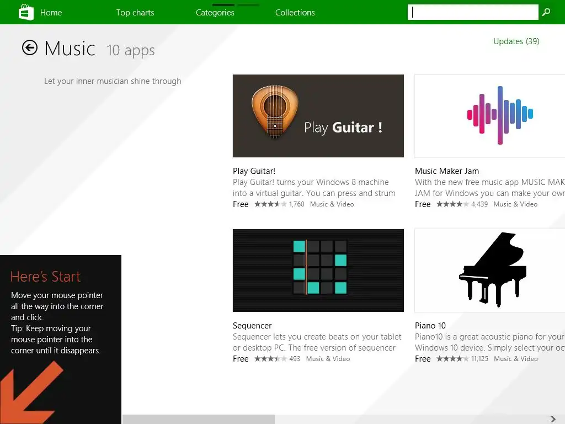Open the Music Maker Jam waveform thumbnail
The height and width of the screenshot is (424, 565).
(490, 116)
